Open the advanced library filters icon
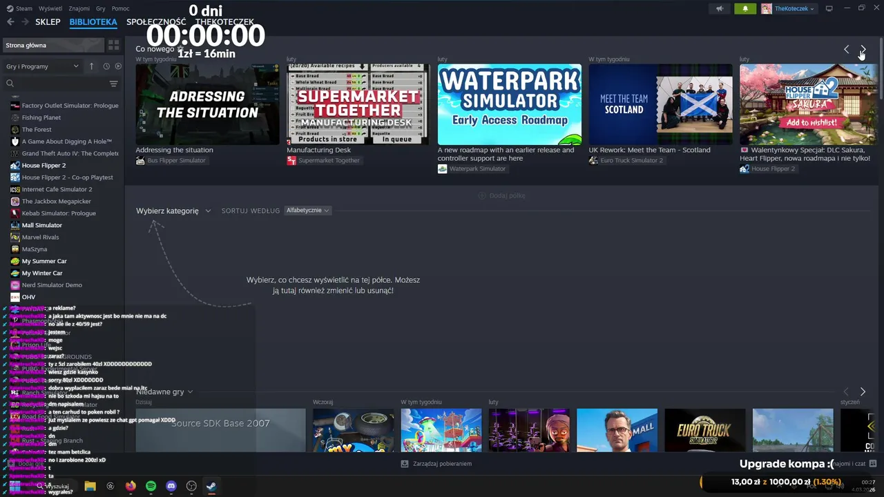This screenshot has width=884, height=497. pyautogui.click(x=113, y=84)
